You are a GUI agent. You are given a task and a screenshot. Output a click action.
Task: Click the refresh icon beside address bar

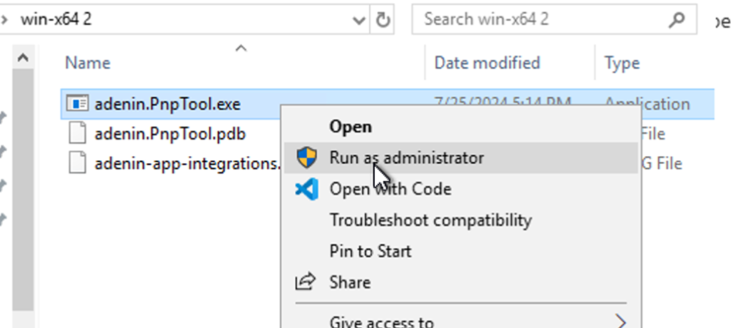(x=383, y=19)
